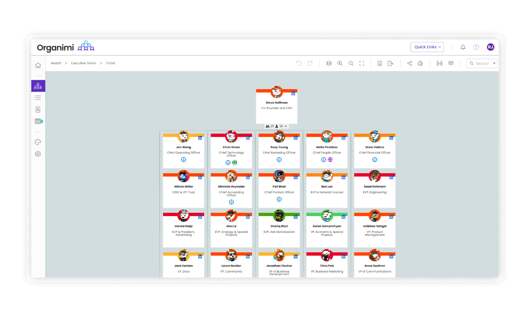Open the photoboard person icon in sidebar
530x317 pixels.
click(38, 110)
